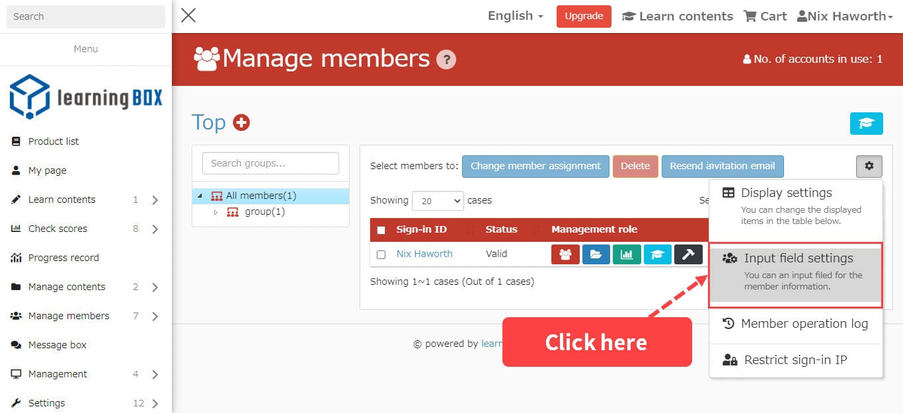Expand the group(1) tree node

(216, 212)
